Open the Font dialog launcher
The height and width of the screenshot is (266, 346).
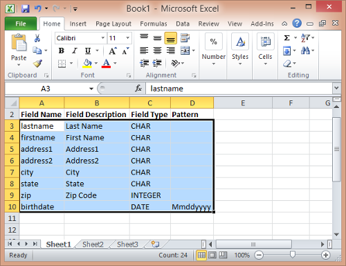tap(129, 76)
